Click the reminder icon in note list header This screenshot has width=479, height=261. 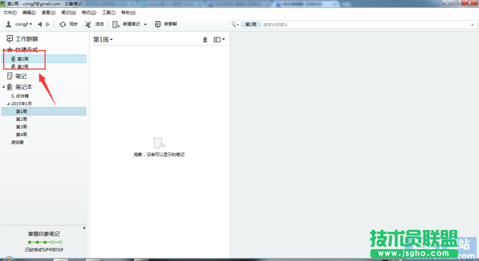(205, 40)
